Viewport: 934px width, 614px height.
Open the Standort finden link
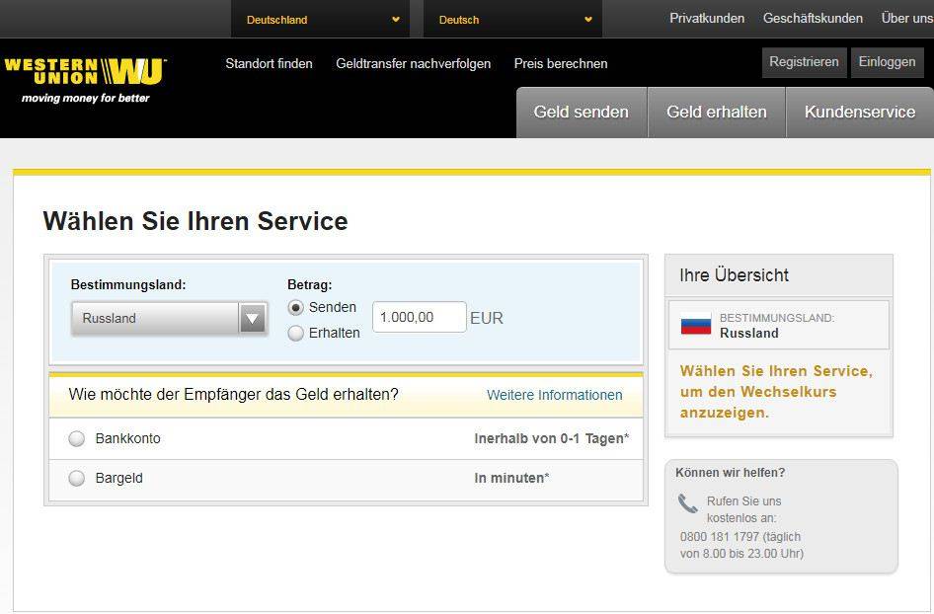(269, 63)
